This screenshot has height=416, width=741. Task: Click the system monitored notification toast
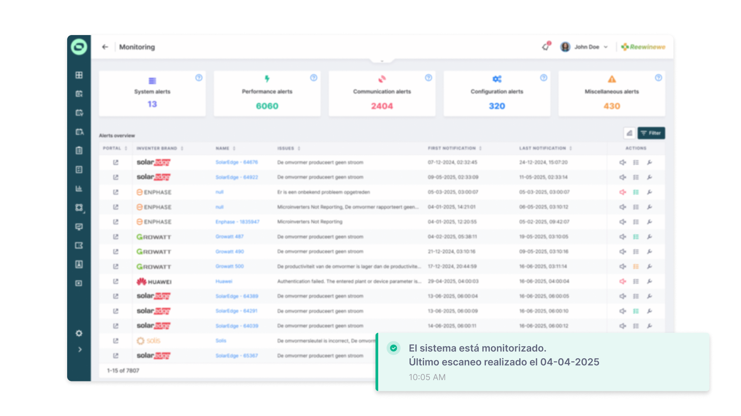(x=542, y=362)
